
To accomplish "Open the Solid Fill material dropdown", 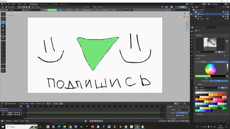I will [x=32, y=10].
